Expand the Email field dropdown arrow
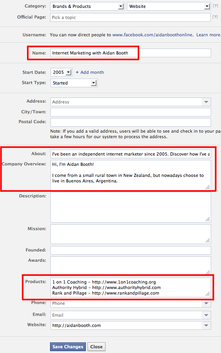The height and width of the screenshot is (353, 221). pos(206,315)
